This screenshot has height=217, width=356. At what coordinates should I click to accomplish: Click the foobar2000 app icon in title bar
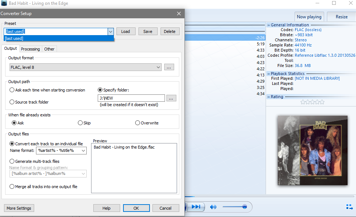4,3
